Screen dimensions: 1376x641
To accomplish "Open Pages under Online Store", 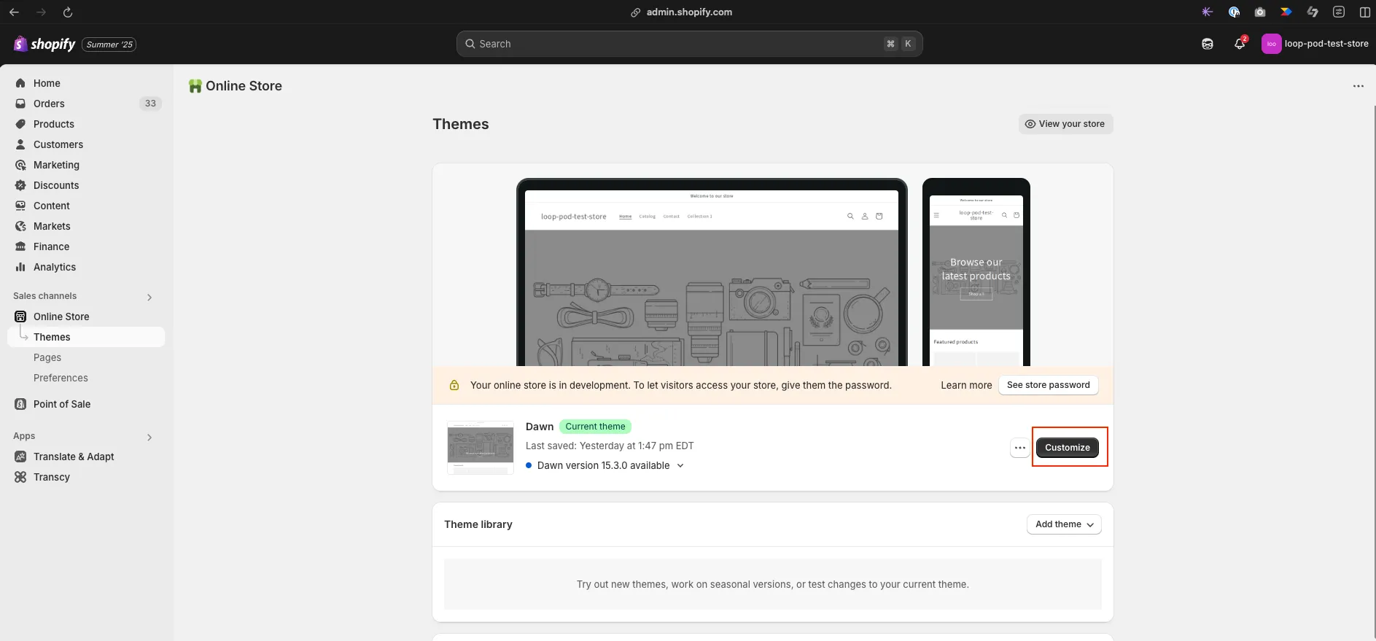I will 47,357.
